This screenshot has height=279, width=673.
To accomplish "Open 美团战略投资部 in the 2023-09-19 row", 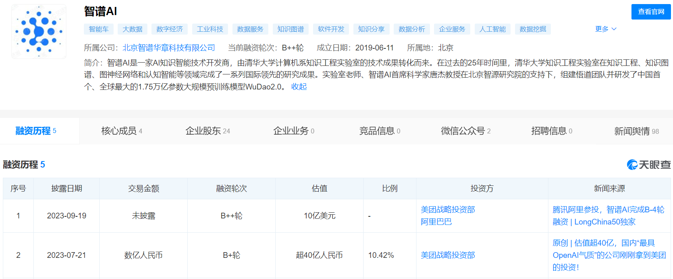I will tap(448, 209).
